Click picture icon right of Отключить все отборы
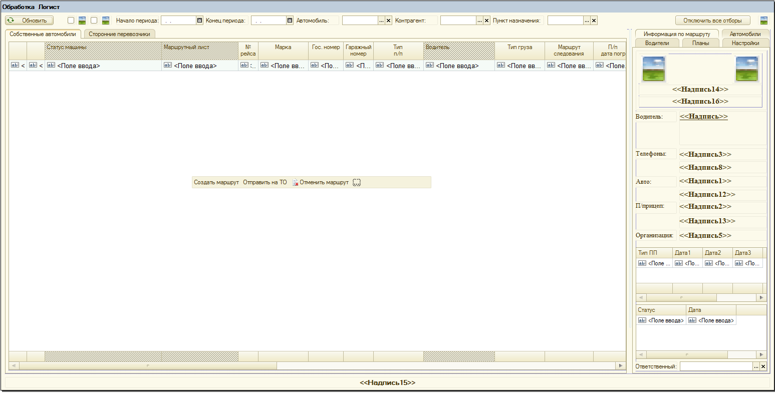The image size is (775, 393). pyautogui.click(x=763, y=21)
